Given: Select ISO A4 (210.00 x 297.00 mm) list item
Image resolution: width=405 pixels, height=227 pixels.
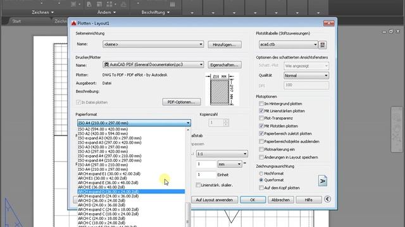Looking at the screenshot, I should pos(131,170).
